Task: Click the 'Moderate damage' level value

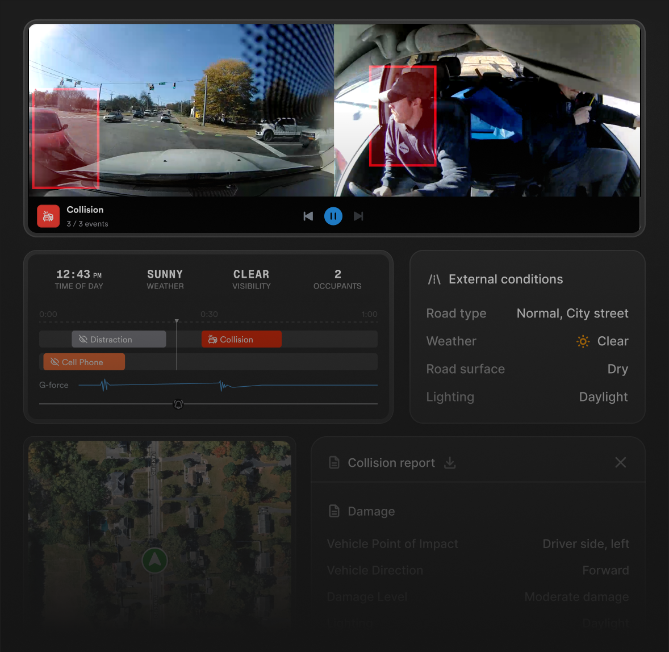Action: coord(576,596)
